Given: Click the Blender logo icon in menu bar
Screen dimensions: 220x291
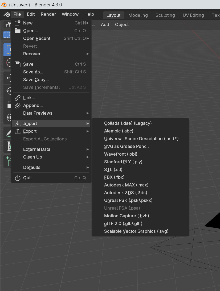Looking at the screenshot, I should point(7,14).
